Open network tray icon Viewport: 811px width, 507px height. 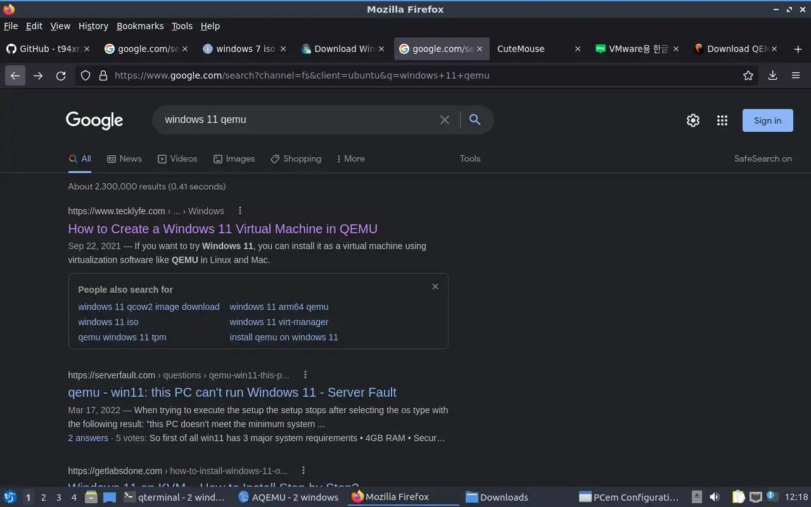[x=755, y=497]
